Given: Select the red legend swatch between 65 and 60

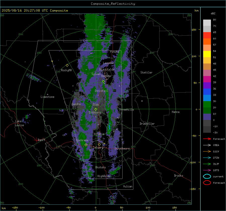Looking at the screenshot, I should click(207, 35).
